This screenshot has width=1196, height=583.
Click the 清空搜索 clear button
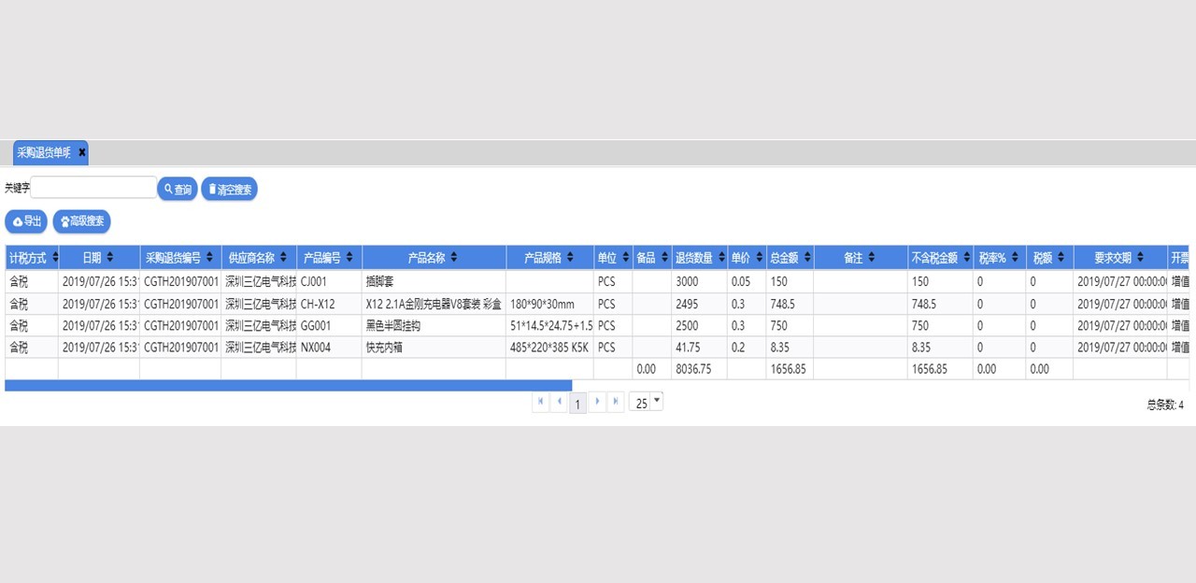[229, 189]
